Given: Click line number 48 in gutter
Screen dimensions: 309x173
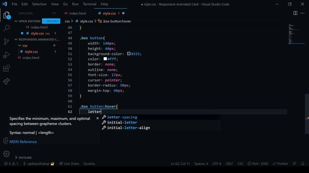Looking at the screenshot, I should [x=70, y=38].
